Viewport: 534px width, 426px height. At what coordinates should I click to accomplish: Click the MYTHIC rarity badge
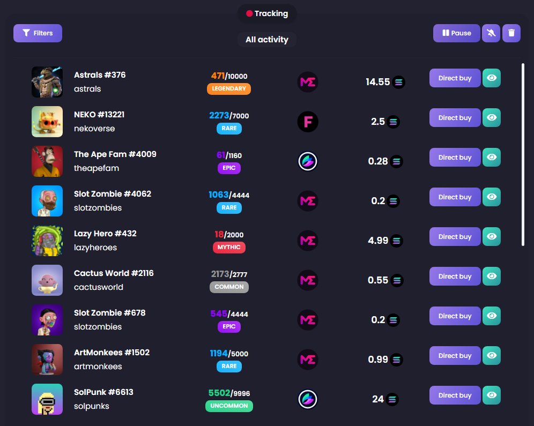[229, 248]
